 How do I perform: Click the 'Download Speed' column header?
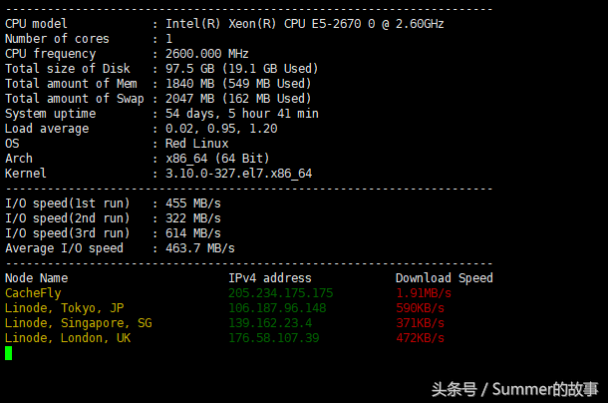[x=445, y=278]
